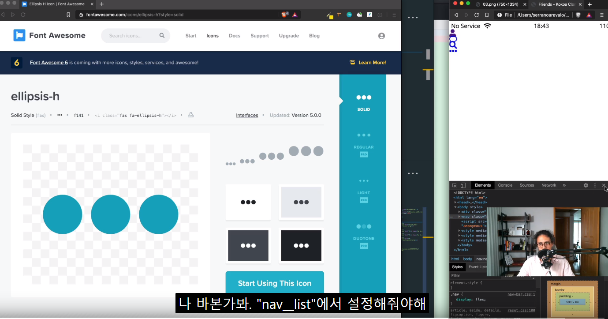The width and height of the screenshot is (608, 319).
Task: Open new tab in Kokoa browser window
Action: pos(590,4)
